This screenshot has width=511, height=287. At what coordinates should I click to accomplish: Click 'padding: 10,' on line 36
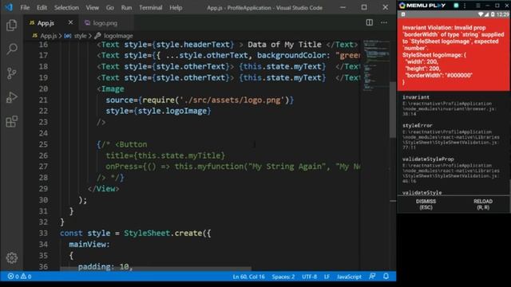point(105,266)
